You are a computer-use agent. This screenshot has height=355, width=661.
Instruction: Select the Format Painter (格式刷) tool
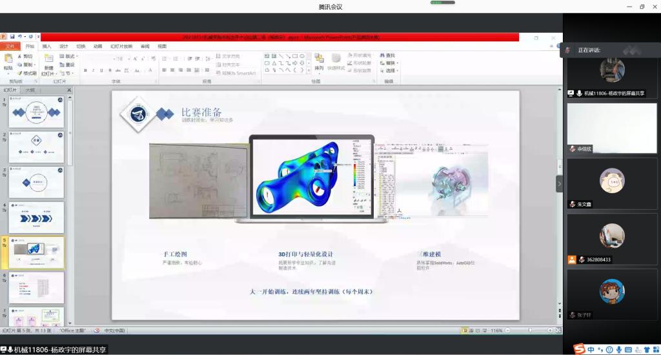(x=26, y=73)
